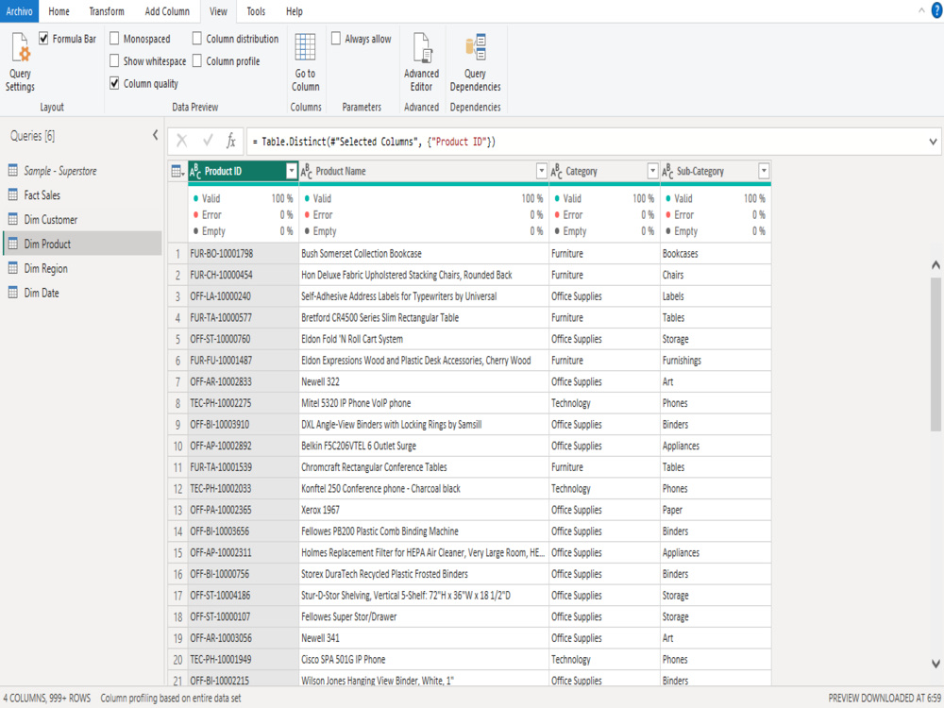Click the Product Name column header
944x708 pixels.
tap(424, 172)
